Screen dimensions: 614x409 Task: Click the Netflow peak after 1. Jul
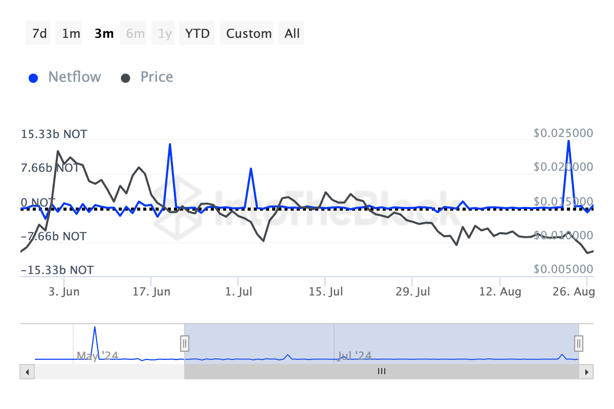click(251, 169)
